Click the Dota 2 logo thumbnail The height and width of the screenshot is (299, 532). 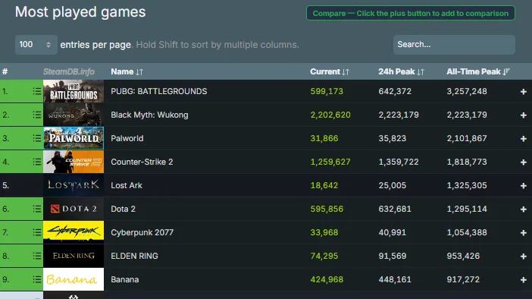pyautogui.click(x=74, y=209)
